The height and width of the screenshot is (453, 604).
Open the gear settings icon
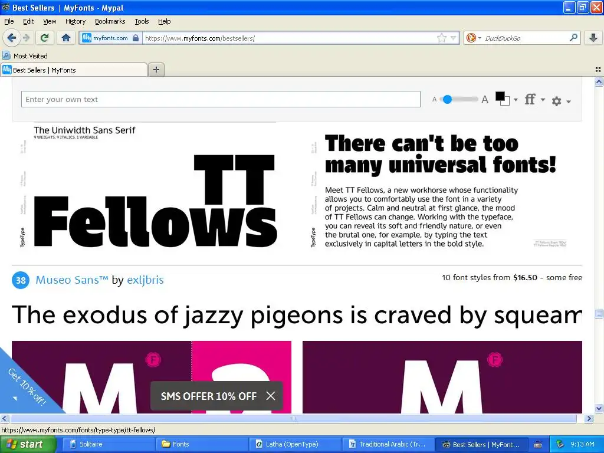[x=556, y=101]
